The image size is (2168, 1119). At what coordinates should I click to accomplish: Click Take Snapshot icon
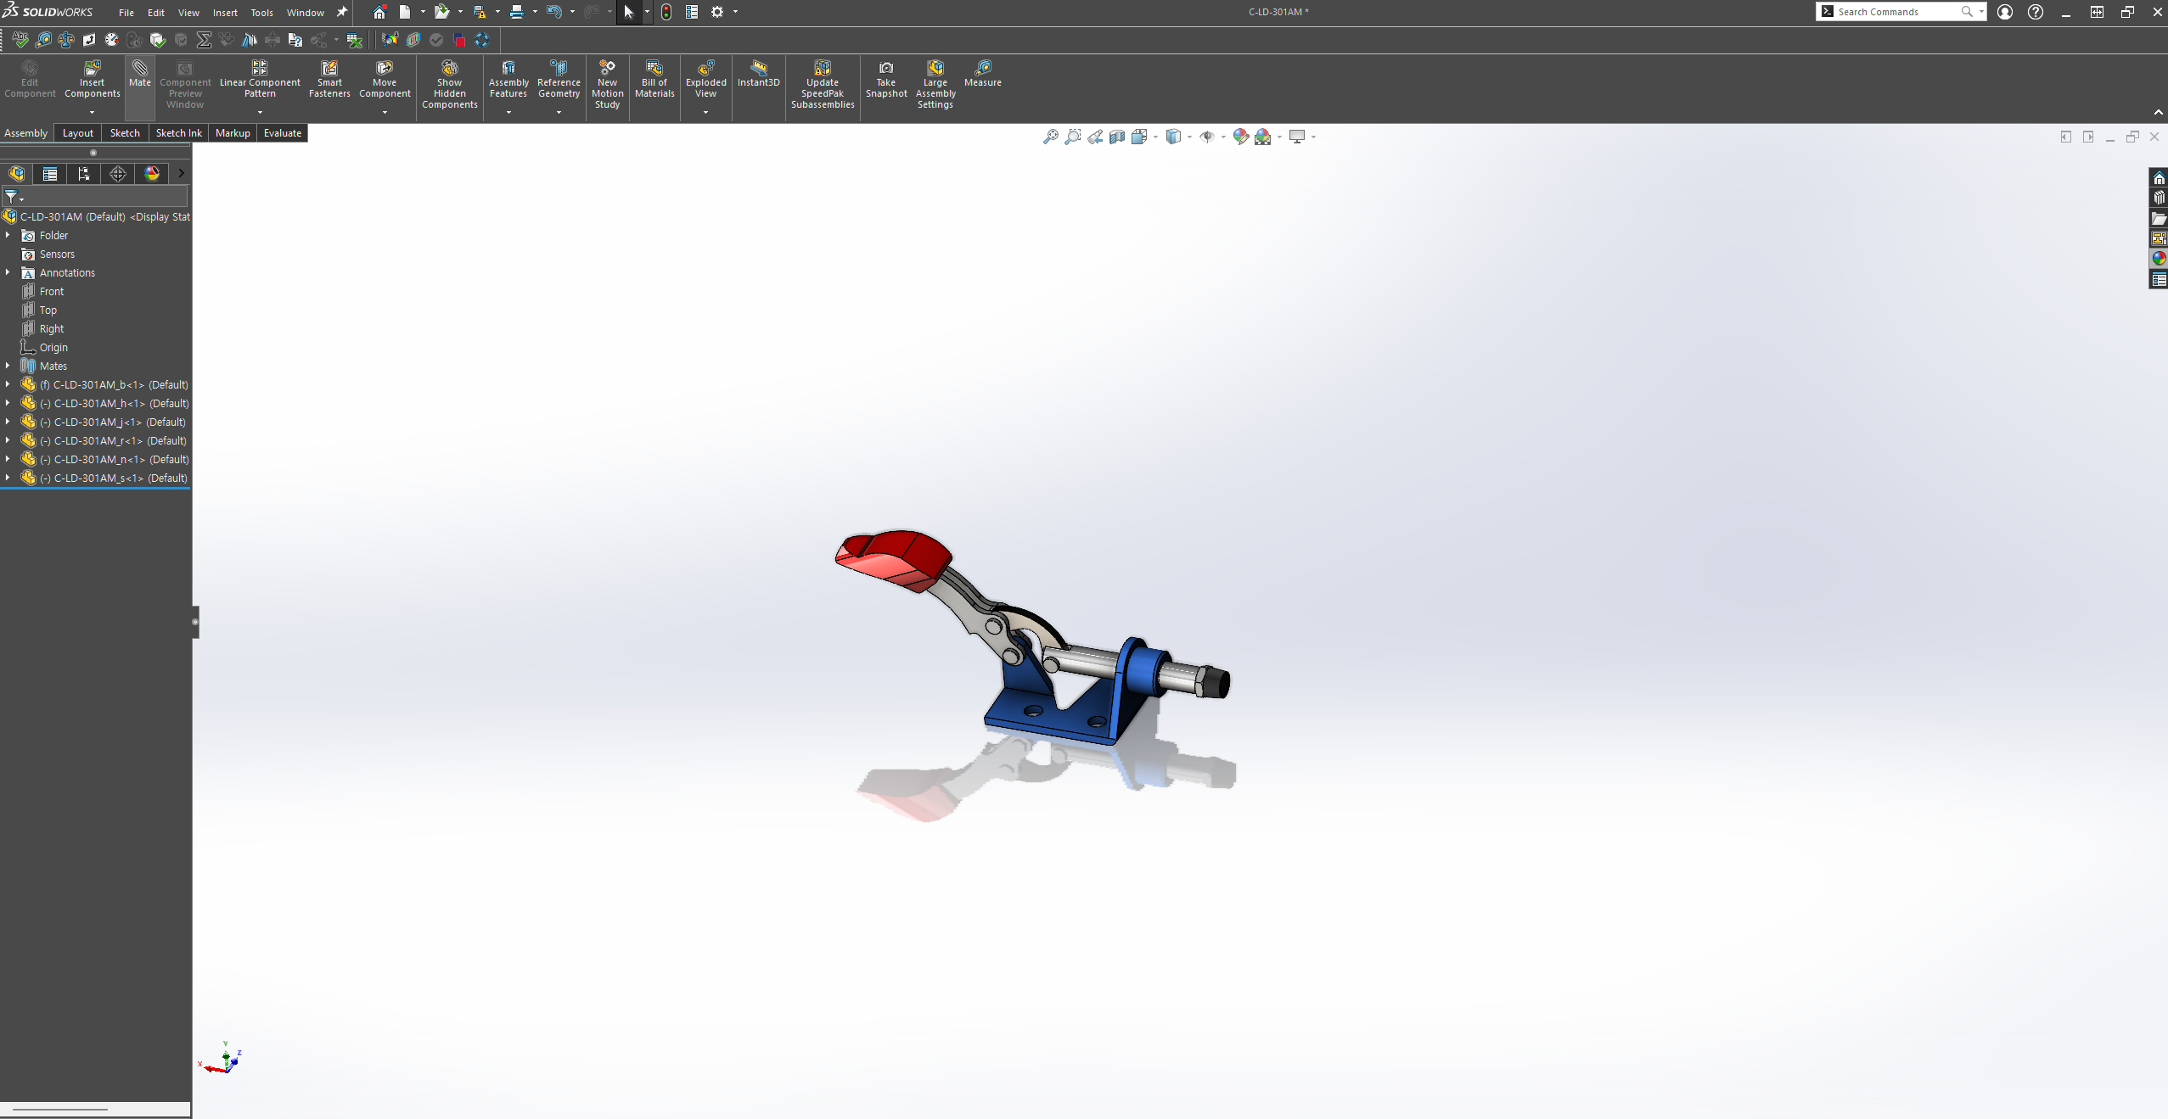point(885,69)
